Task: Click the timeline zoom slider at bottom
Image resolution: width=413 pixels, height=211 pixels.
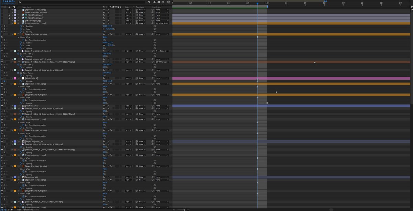Action: click(x=184, y=209)
